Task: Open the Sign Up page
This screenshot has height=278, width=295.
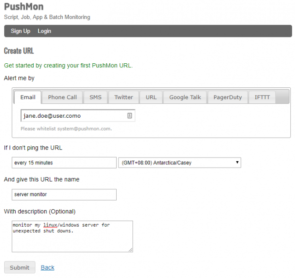Action: 20,31
